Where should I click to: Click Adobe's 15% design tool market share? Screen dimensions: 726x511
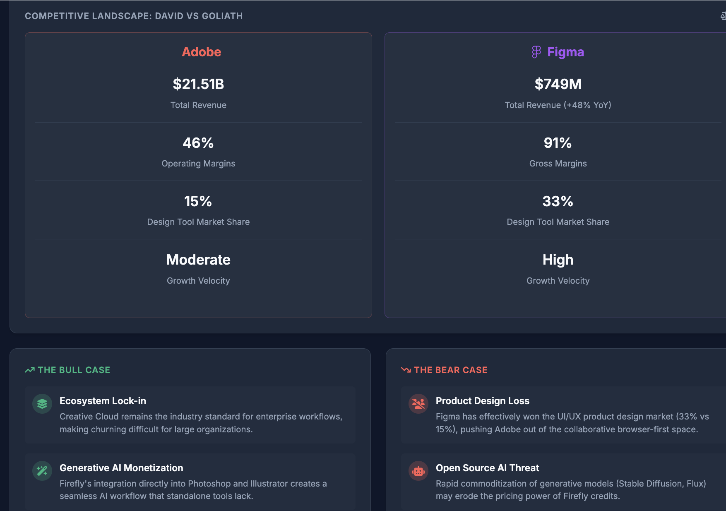click(198, 201)
